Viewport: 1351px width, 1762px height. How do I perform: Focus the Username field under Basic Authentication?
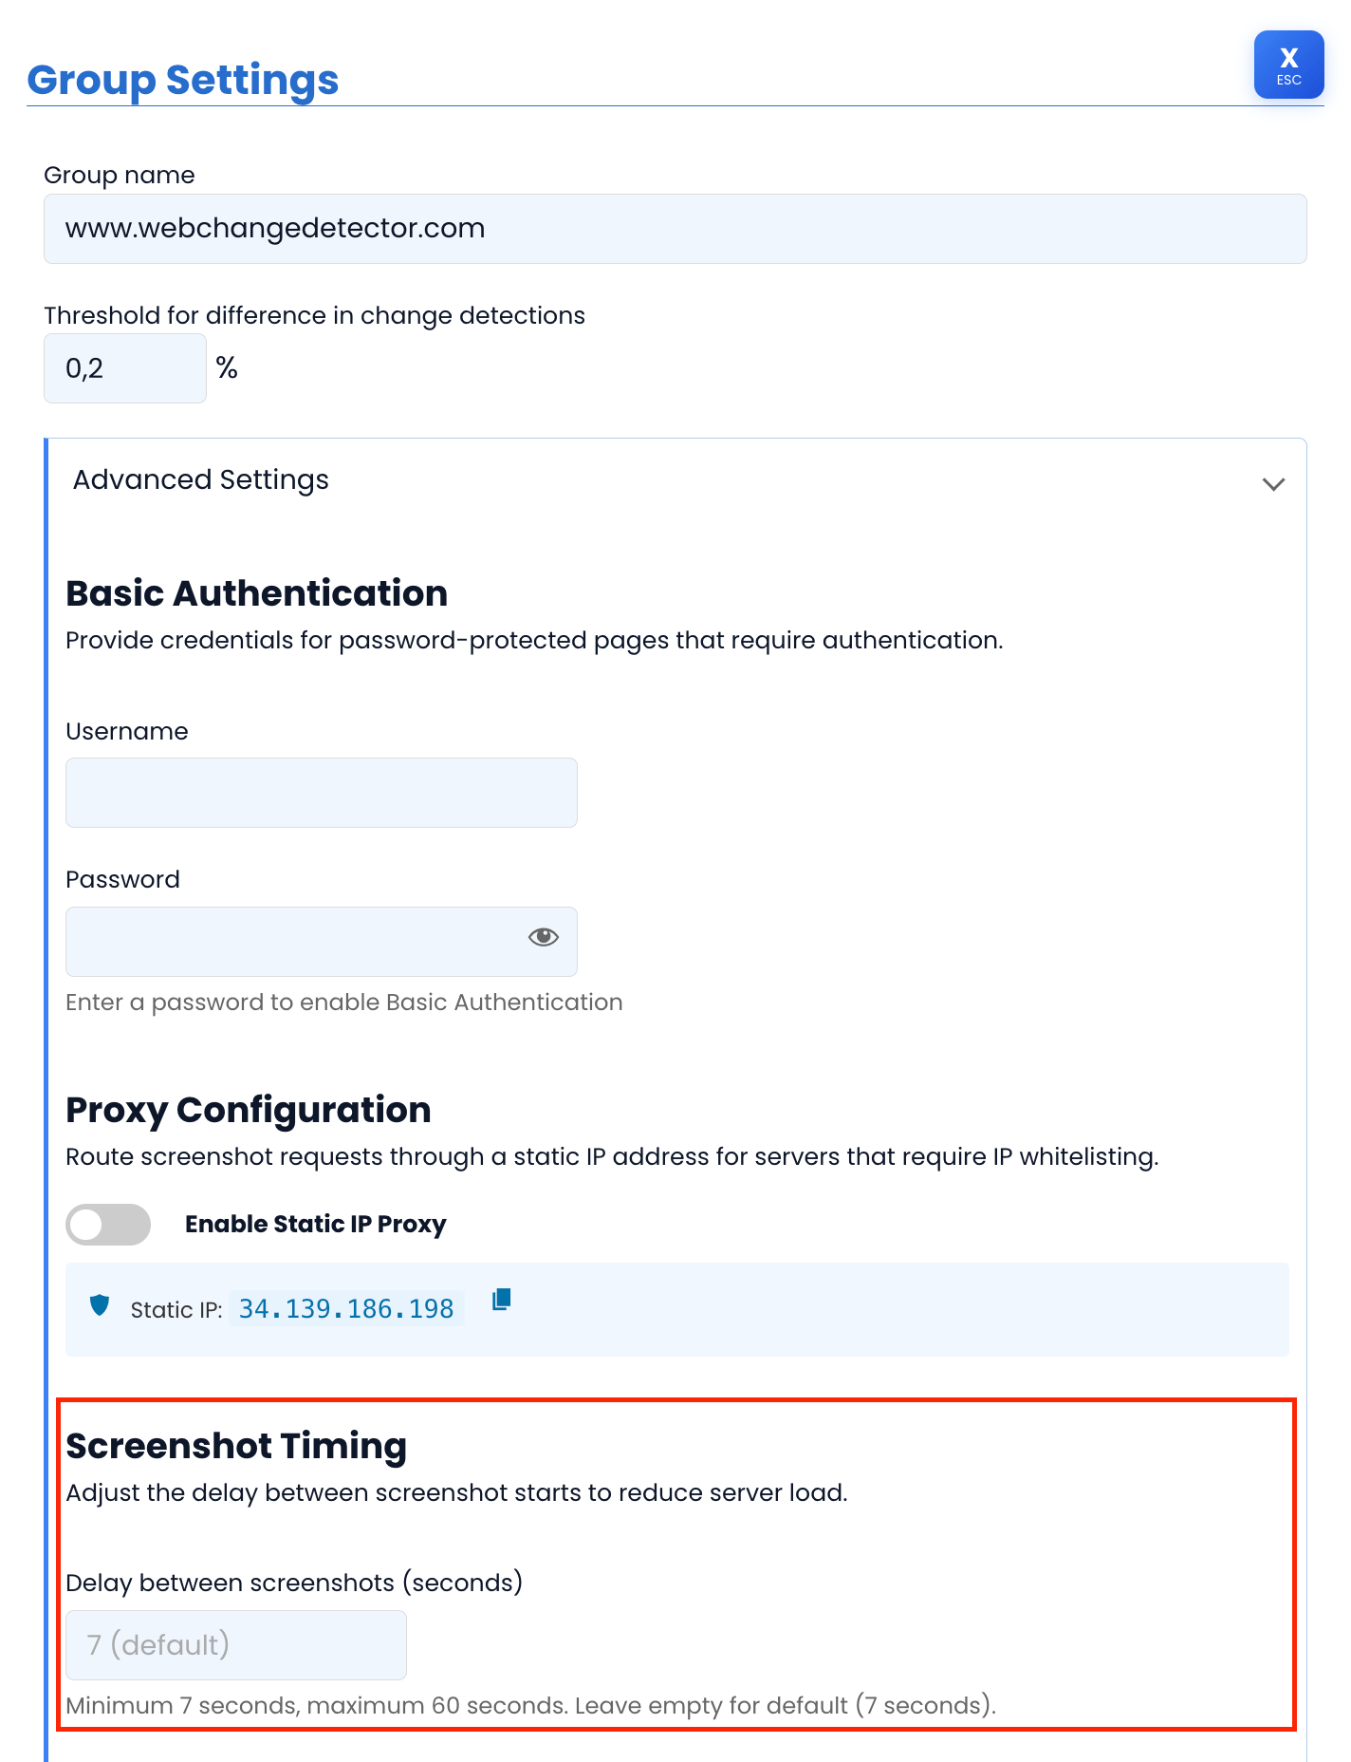(321, 792)
